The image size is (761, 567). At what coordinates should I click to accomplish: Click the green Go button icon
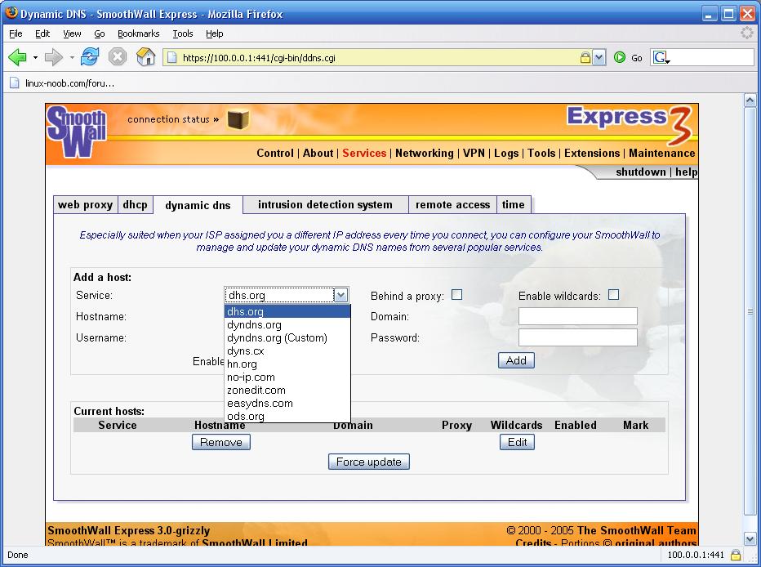tap(619, 57)
